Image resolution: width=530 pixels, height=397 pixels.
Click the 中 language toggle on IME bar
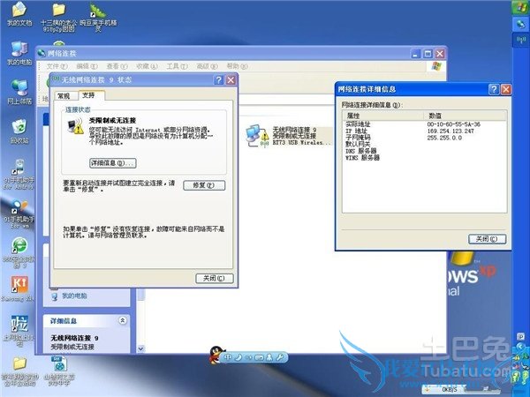click(x=228, y=357)
